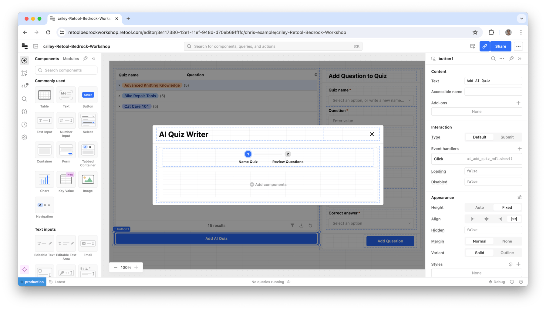Set Margin to None

(507, 241)
